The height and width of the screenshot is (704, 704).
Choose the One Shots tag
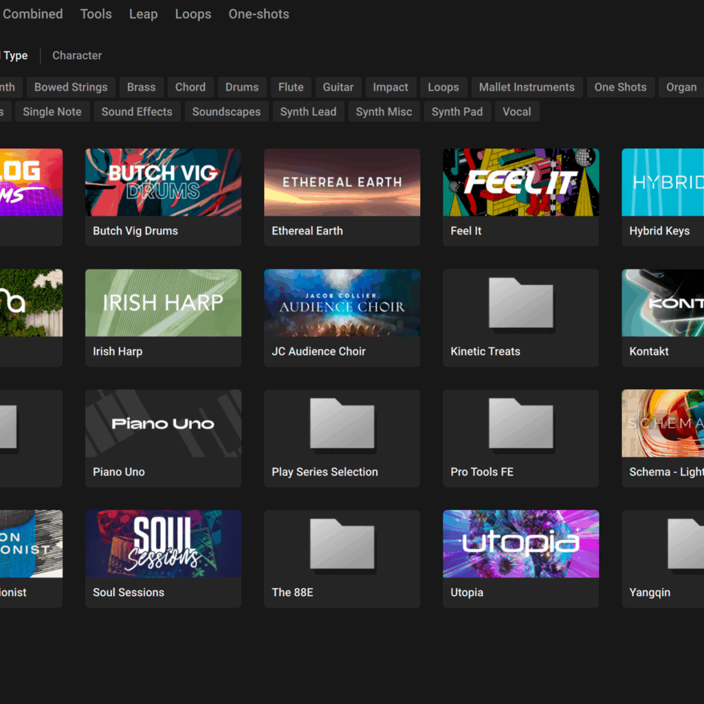point(621,87)
